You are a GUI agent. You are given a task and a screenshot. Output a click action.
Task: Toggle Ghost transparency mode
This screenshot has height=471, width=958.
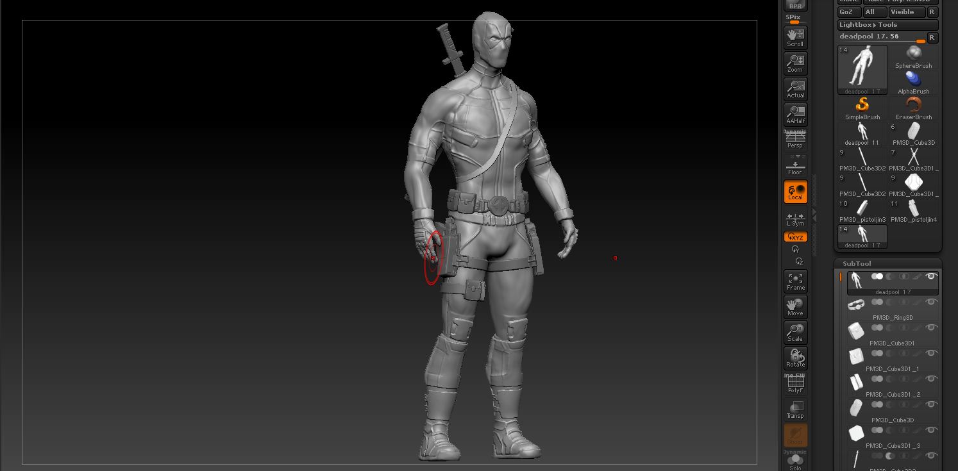click(x=795, y=435)
